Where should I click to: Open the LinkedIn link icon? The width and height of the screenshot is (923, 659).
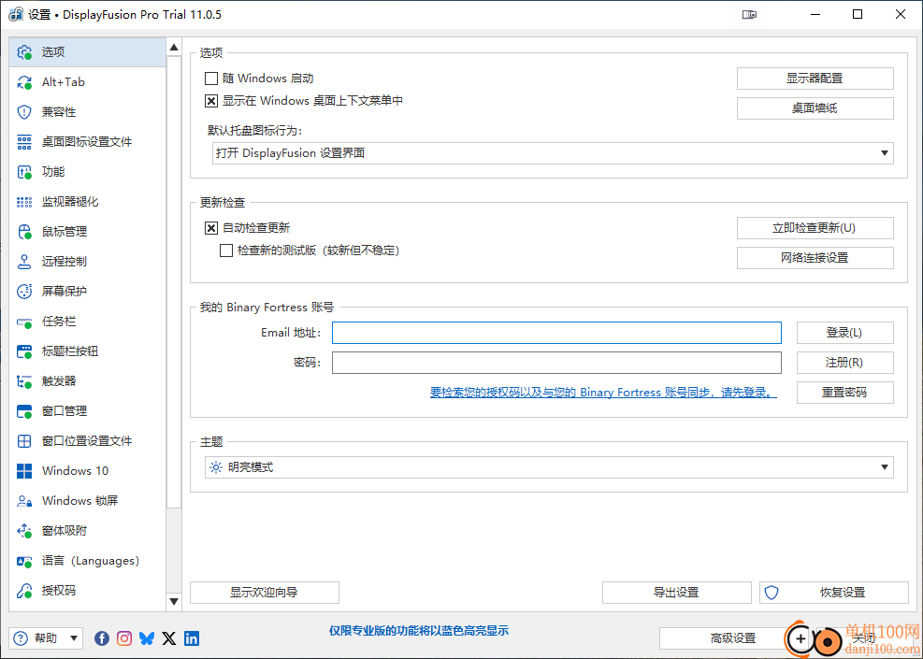click(192, 638)
